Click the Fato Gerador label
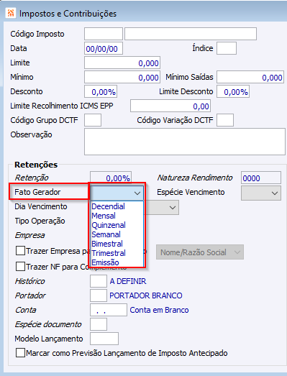 point(37,192)
